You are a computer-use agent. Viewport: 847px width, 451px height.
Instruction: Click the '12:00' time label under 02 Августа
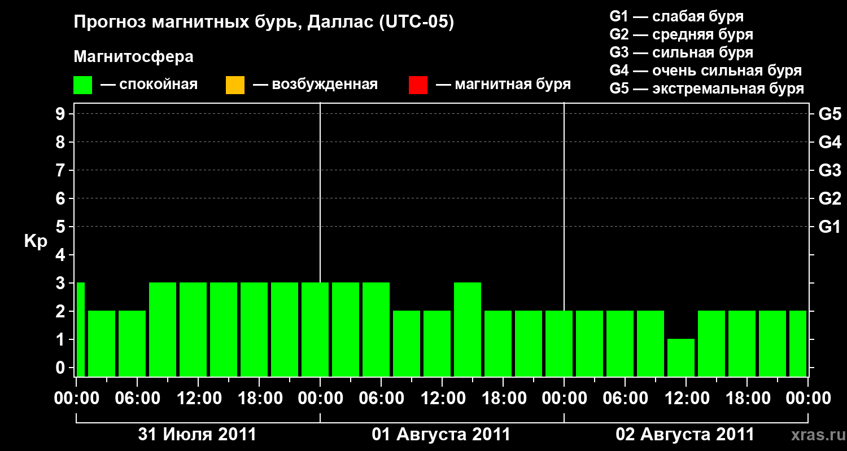point(687,399)
